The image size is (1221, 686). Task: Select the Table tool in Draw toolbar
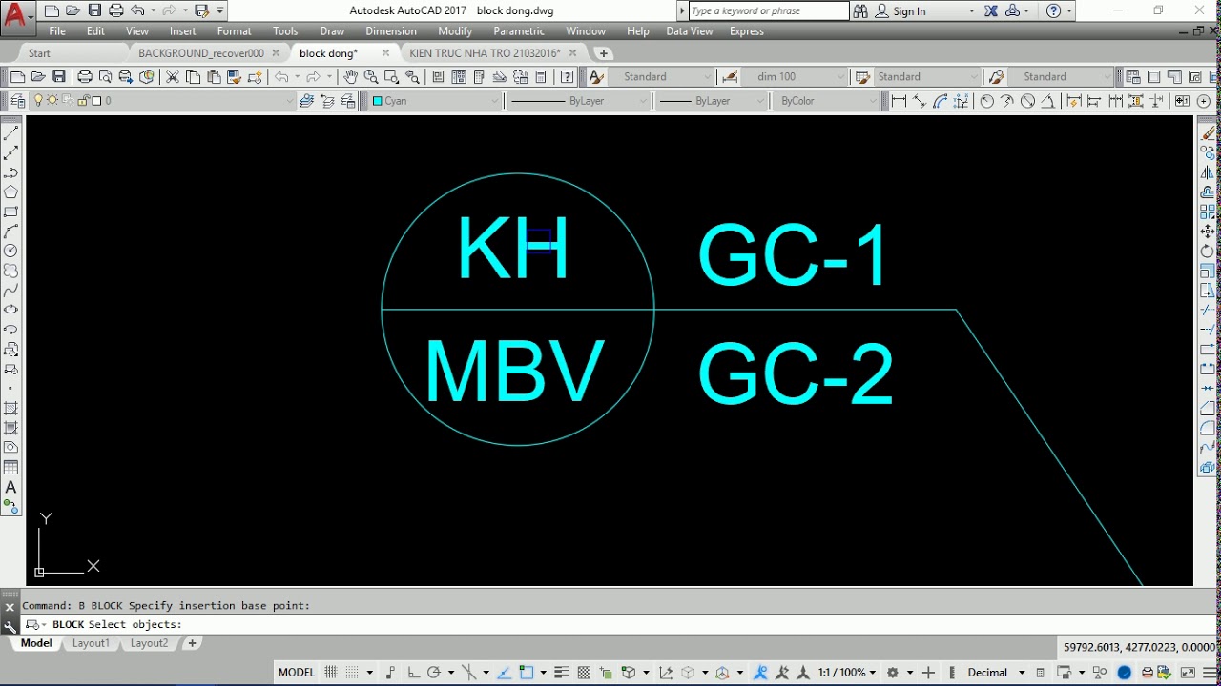click(11, 467)
